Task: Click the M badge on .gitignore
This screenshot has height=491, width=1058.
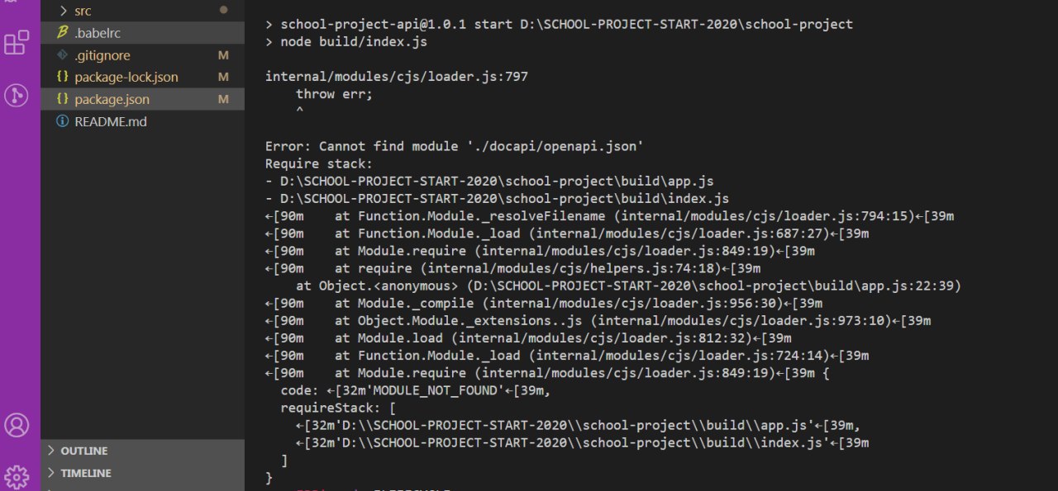Action: pos(222,55)
